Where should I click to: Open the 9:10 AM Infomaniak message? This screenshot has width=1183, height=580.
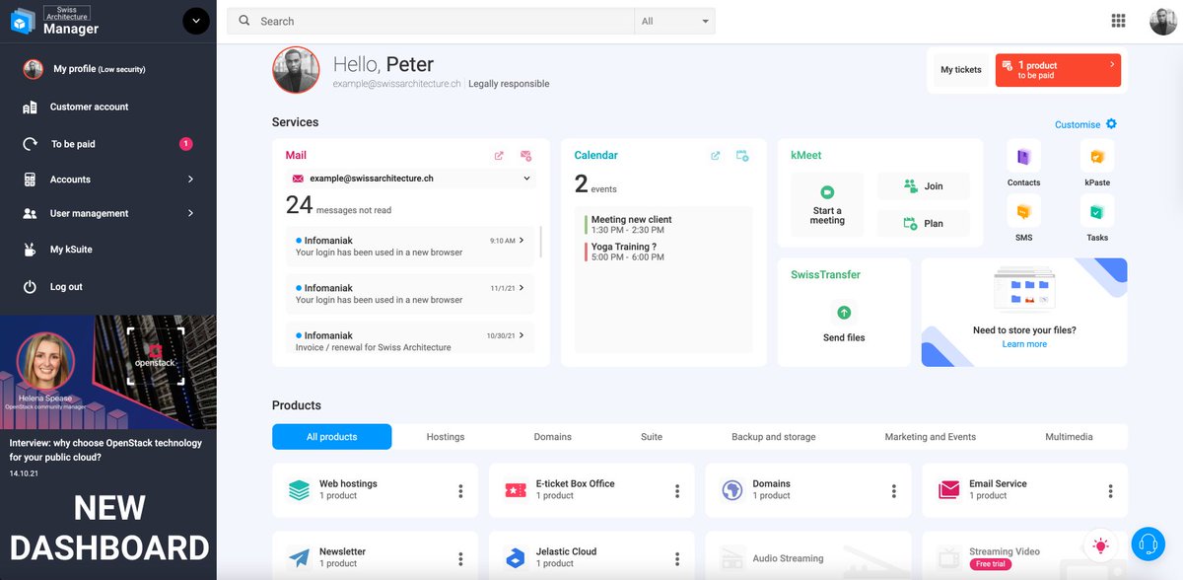[410, 246]
